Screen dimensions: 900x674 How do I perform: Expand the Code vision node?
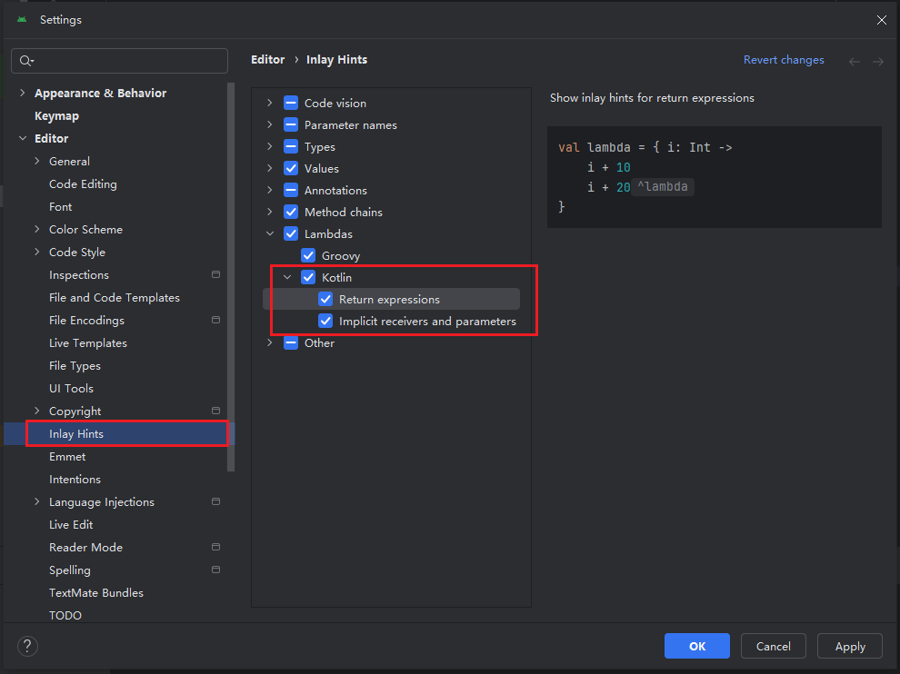[x=269, y=103]
